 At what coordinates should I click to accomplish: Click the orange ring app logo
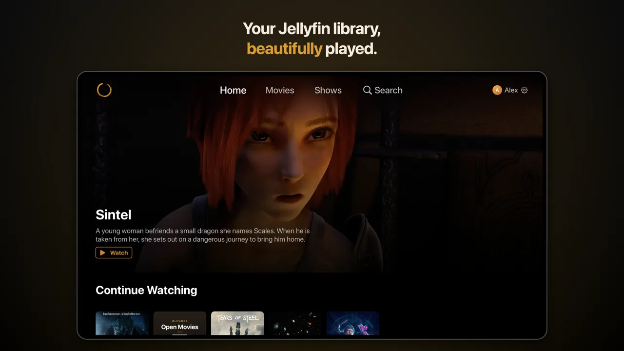pos(104,90)
